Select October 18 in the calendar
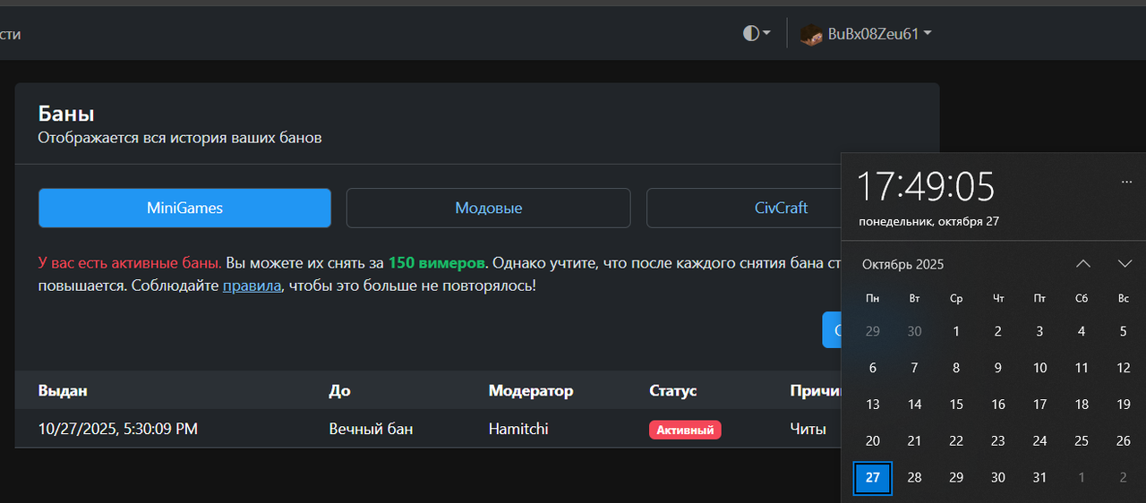 tap(1082, 405)
